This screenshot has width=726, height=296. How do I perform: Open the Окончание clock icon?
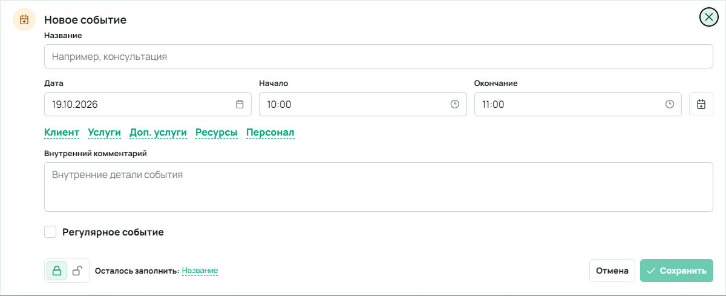click(x=670, y=104)
